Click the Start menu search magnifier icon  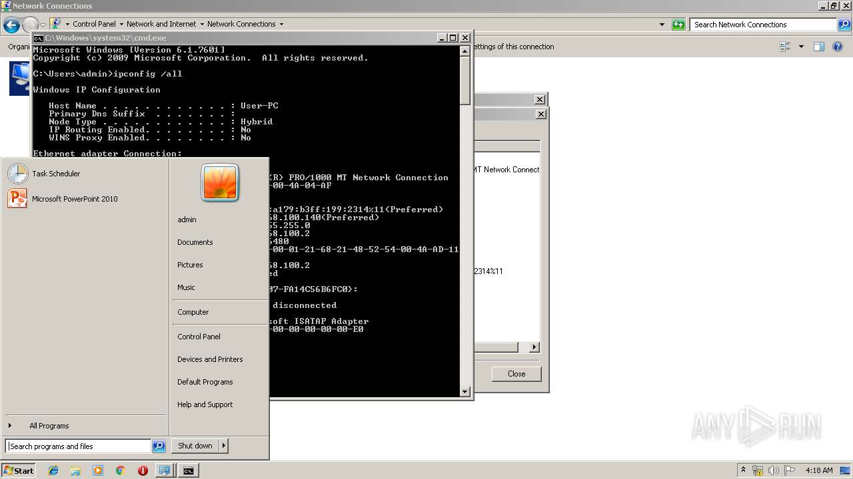point(159,446)
